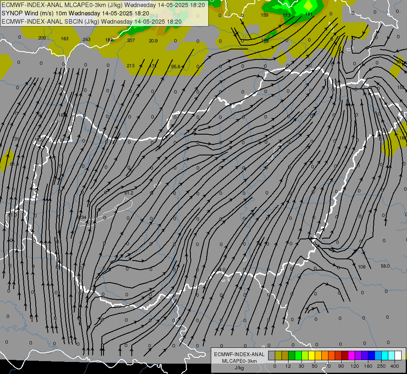Viewport: 407px width, 374px height.
Task: Click the legend tick label 70
Action: point(328,366)
